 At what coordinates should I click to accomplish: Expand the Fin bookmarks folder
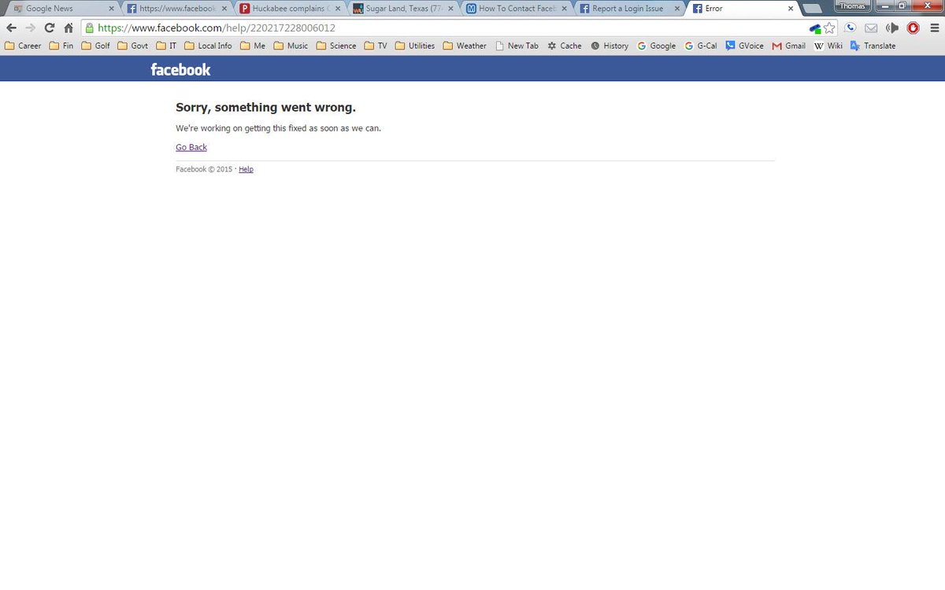coord(61,46)
